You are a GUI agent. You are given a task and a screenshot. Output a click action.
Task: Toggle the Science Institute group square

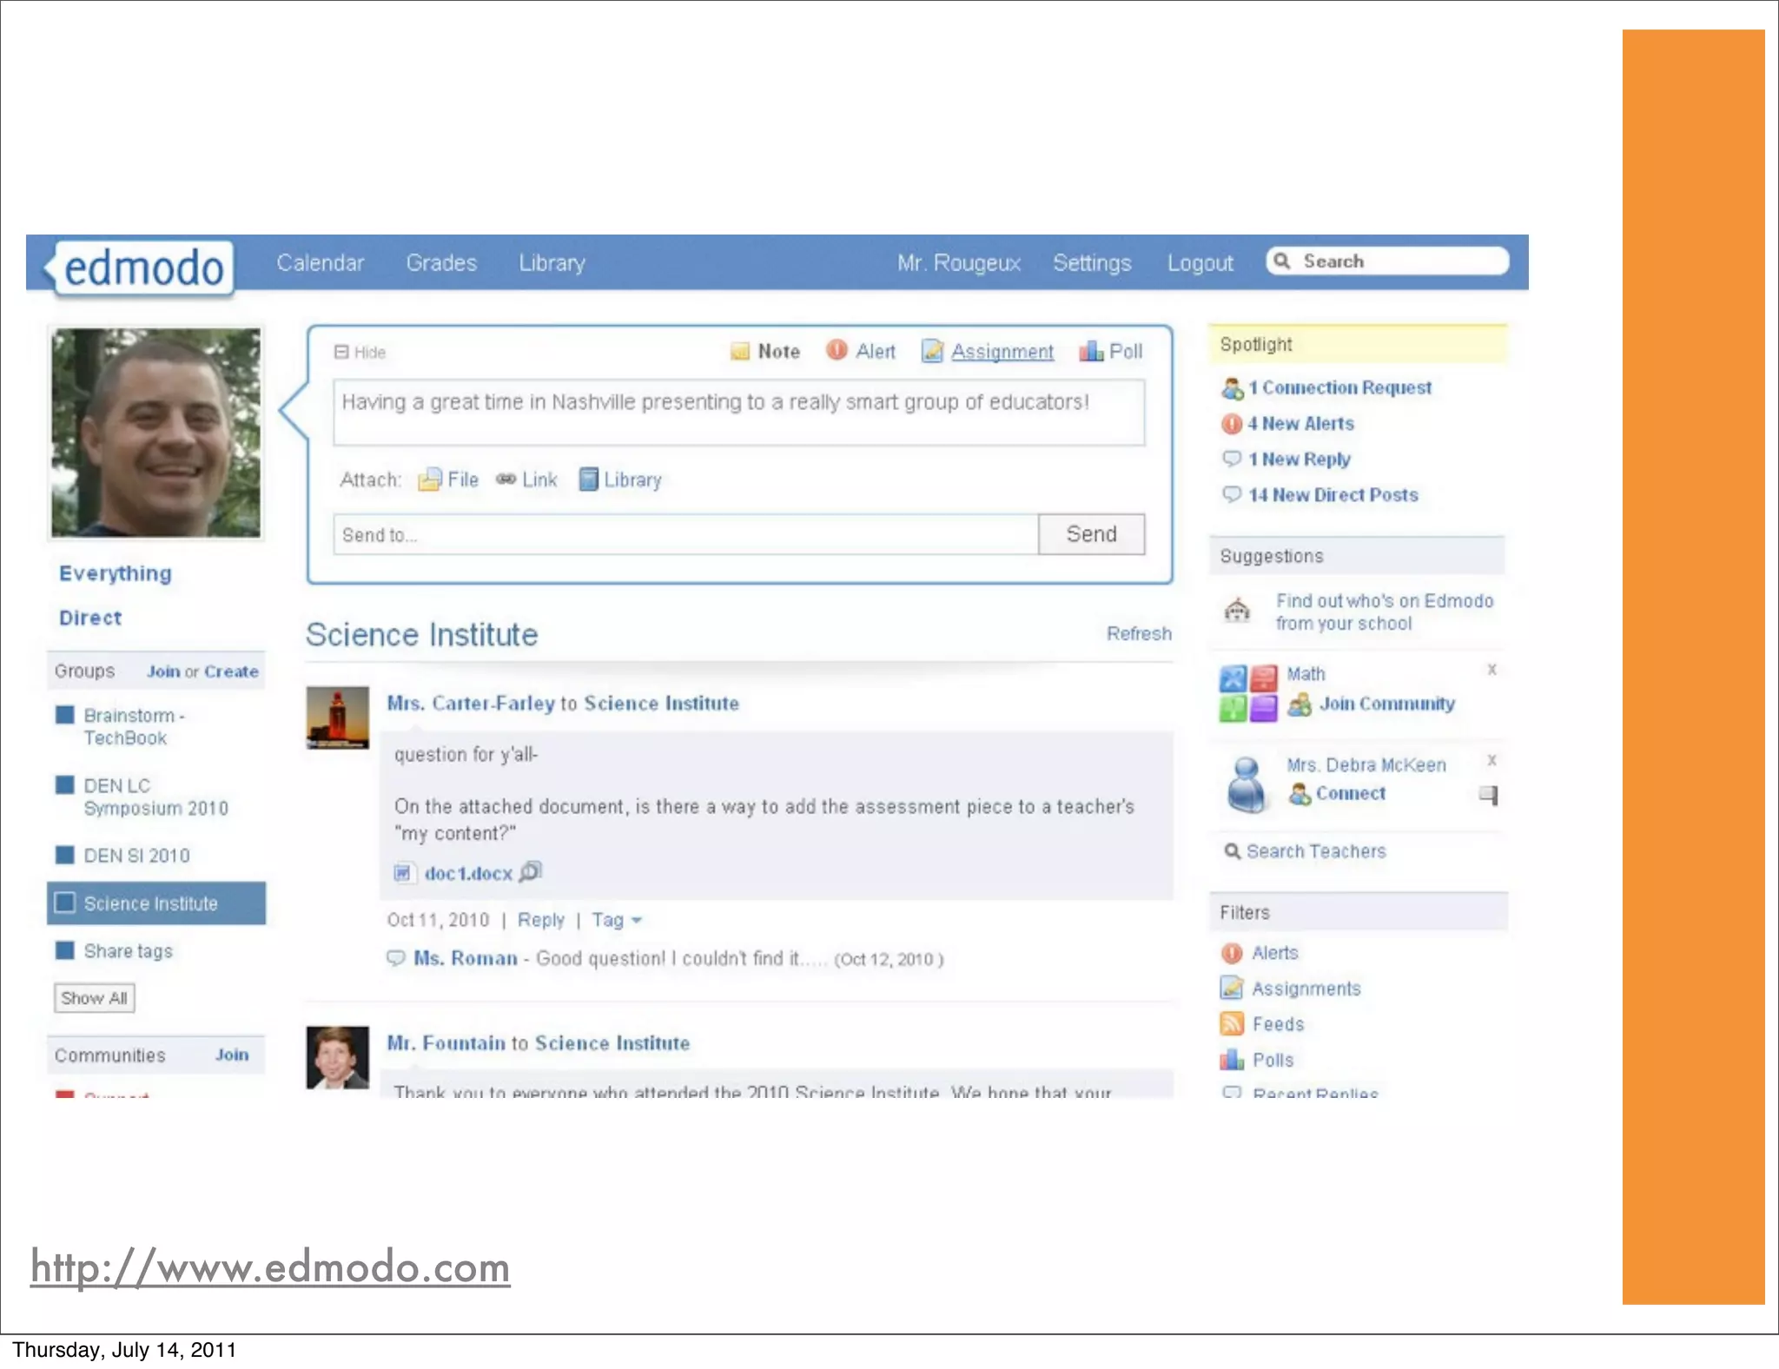65,903
